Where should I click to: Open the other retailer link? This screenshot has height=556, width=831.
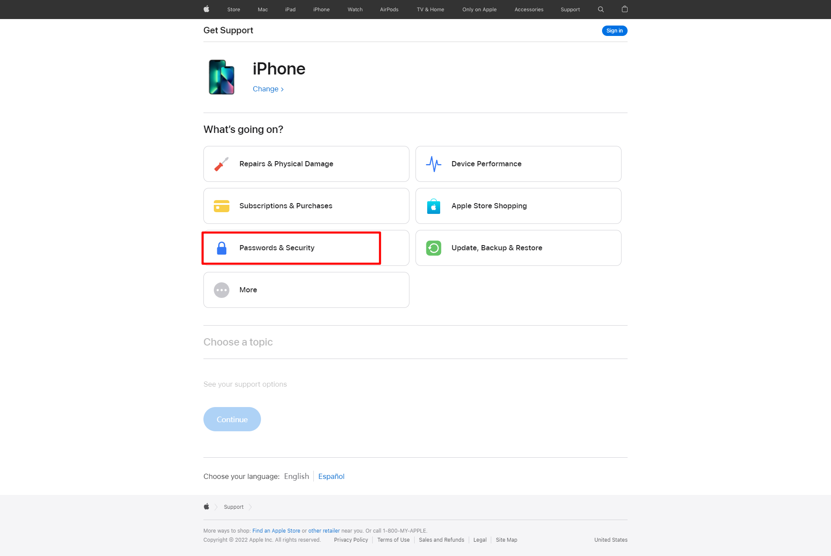coord(324,531)
